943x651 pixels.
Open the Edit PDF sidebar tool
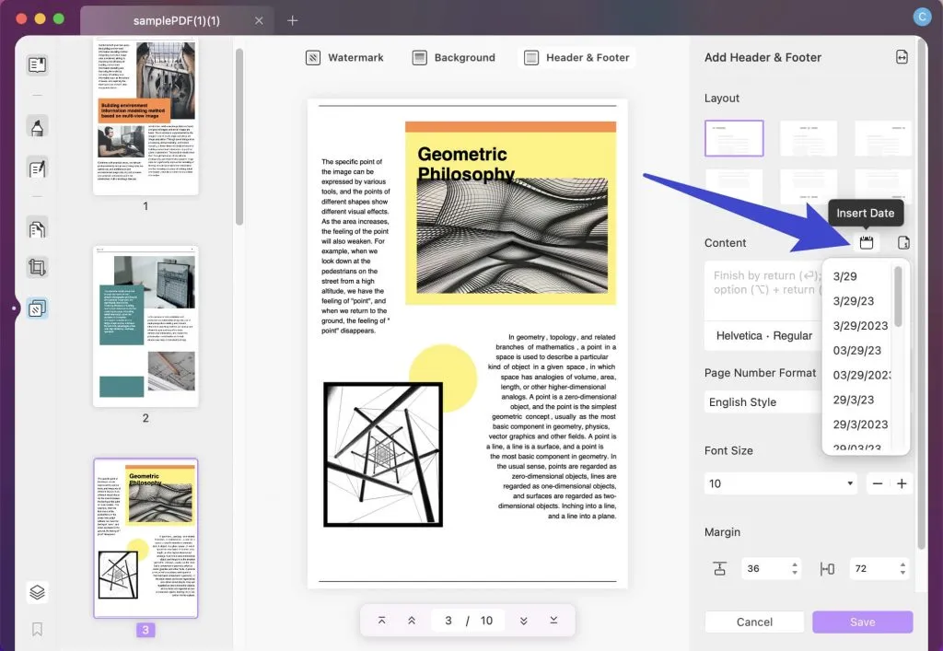[x=38, y=169]
